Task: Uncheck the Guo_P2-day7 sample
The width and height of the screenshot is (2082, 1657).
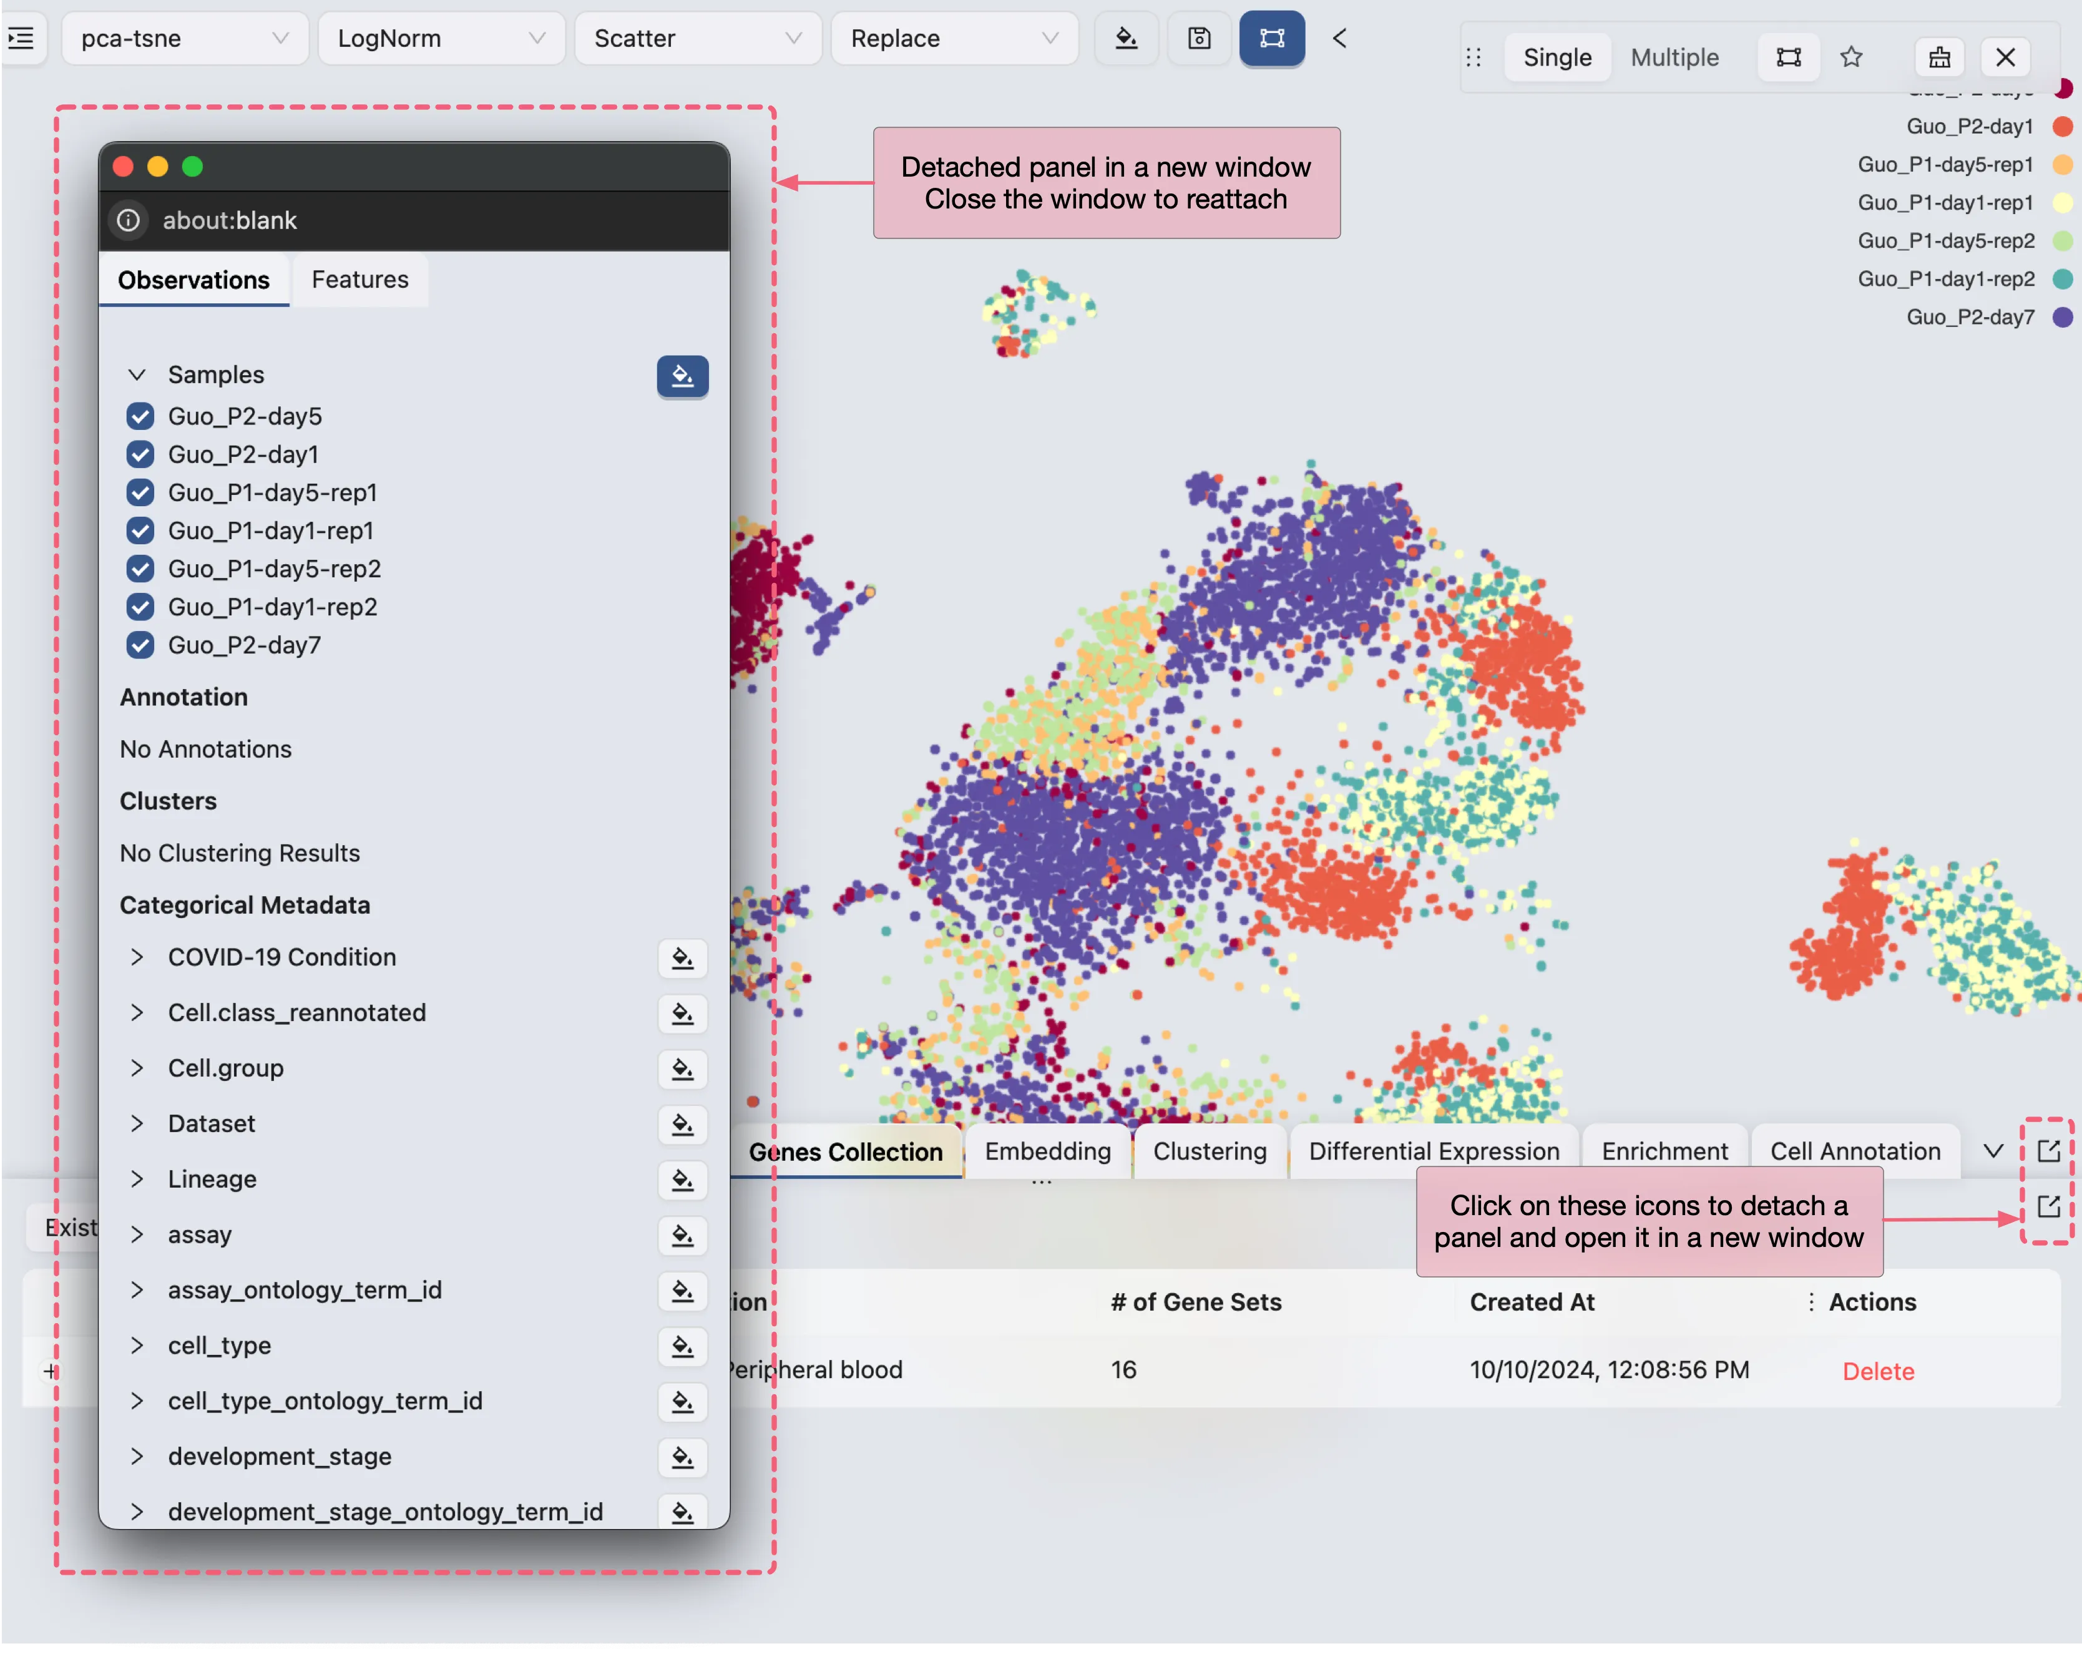Action: [140, 645]
